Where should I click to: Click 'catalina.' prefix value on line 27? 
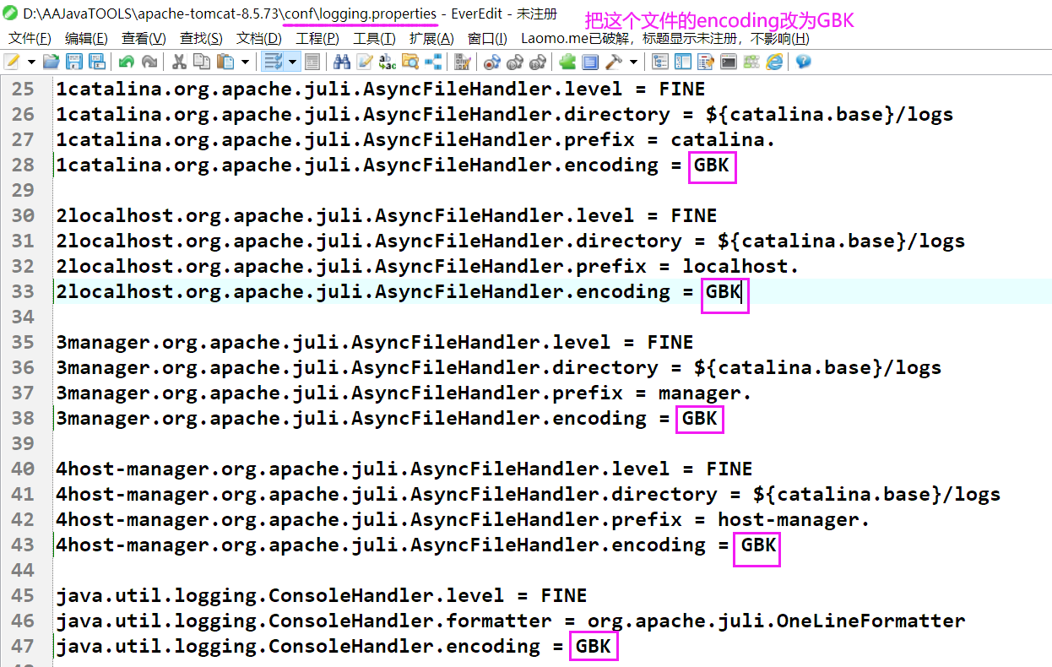724,140
